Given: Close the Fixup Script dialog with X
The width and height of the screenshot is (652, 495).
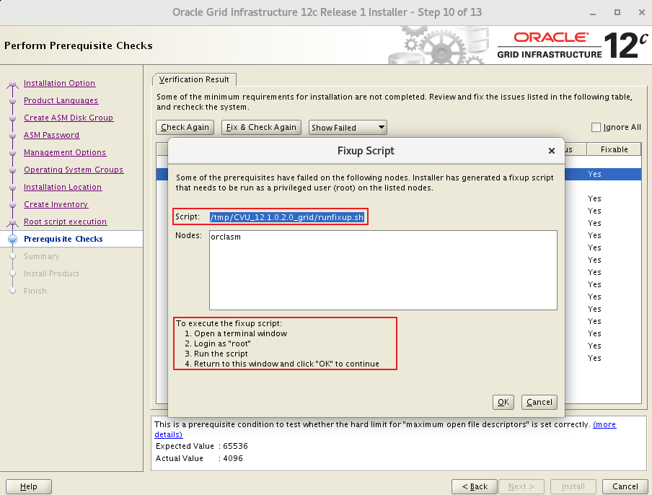Looking at the screenshot, I should pyautogui.click(x=552, y=151).
